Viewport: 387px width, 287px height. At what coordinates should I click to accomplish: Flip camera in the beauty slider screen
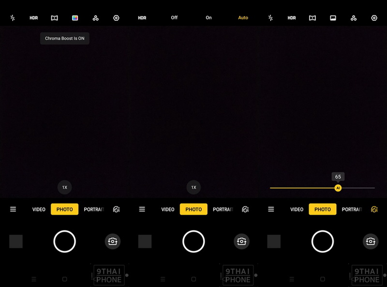pos(371,242)
